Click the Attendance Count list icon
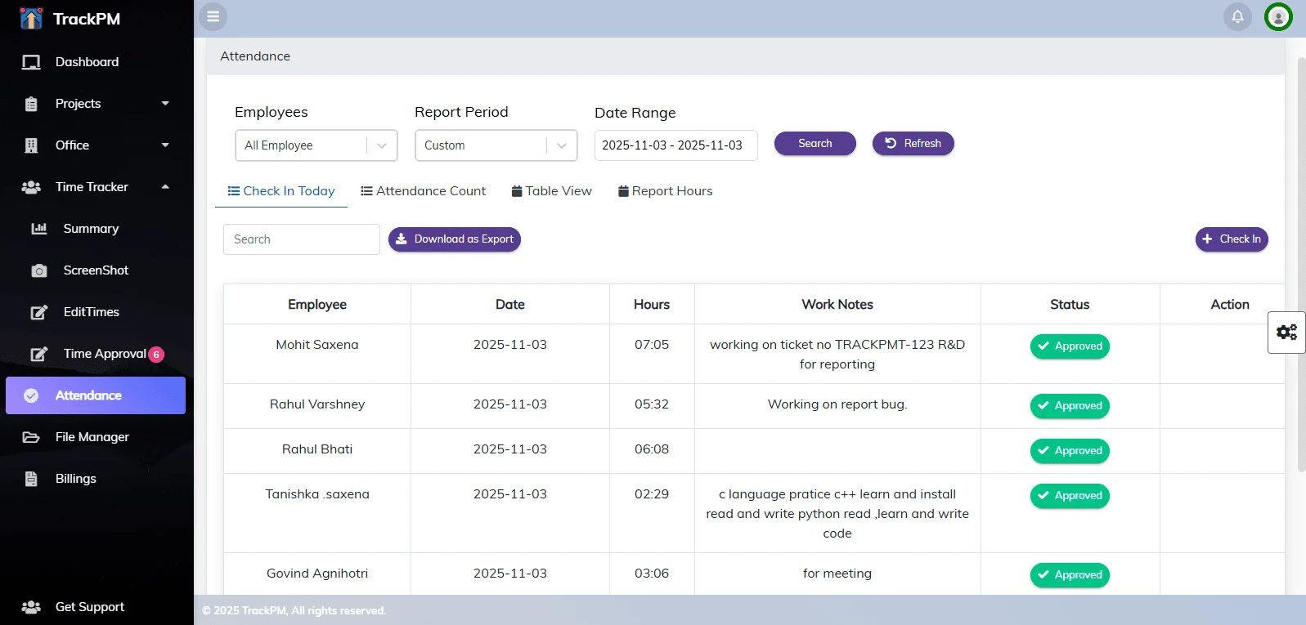Viewport: 1306px width, 625px height. click(366, 191)
